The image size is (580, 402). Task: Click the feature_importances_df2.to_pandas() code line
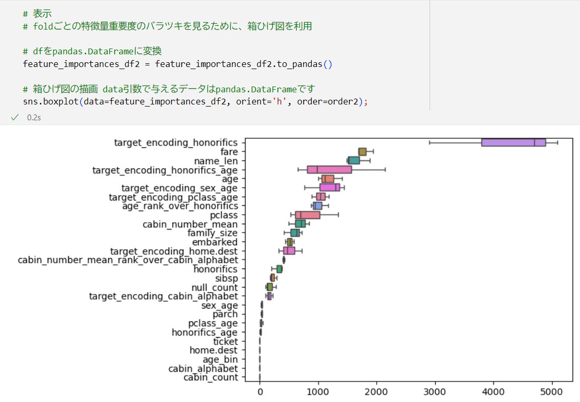click(177, 64)
